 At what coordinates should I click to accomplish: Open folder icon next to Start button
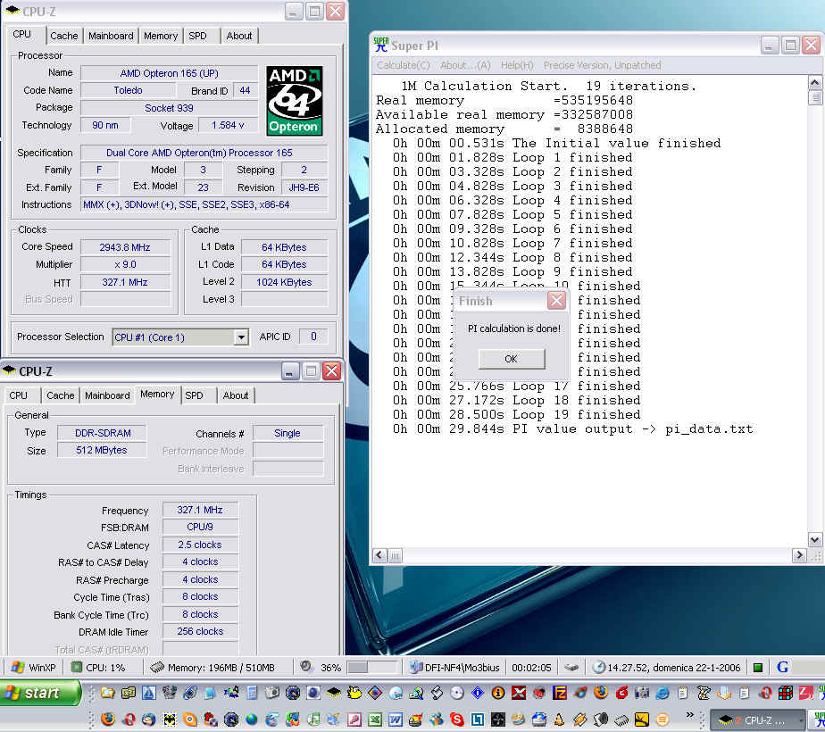108,693
